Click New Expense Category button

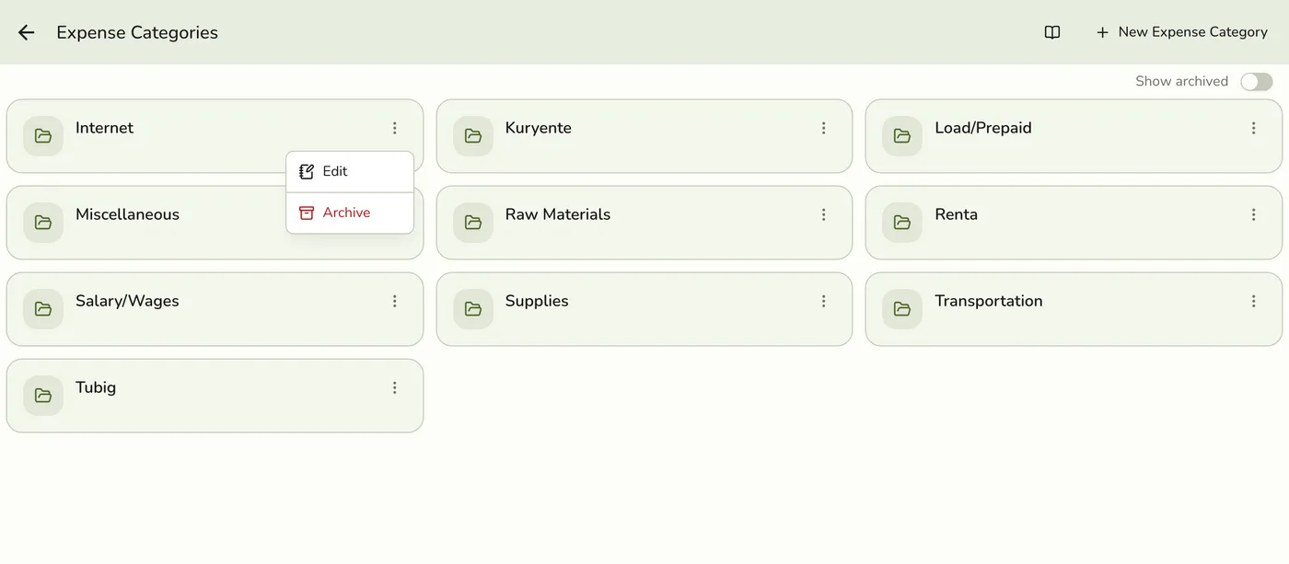[1181, 32]
